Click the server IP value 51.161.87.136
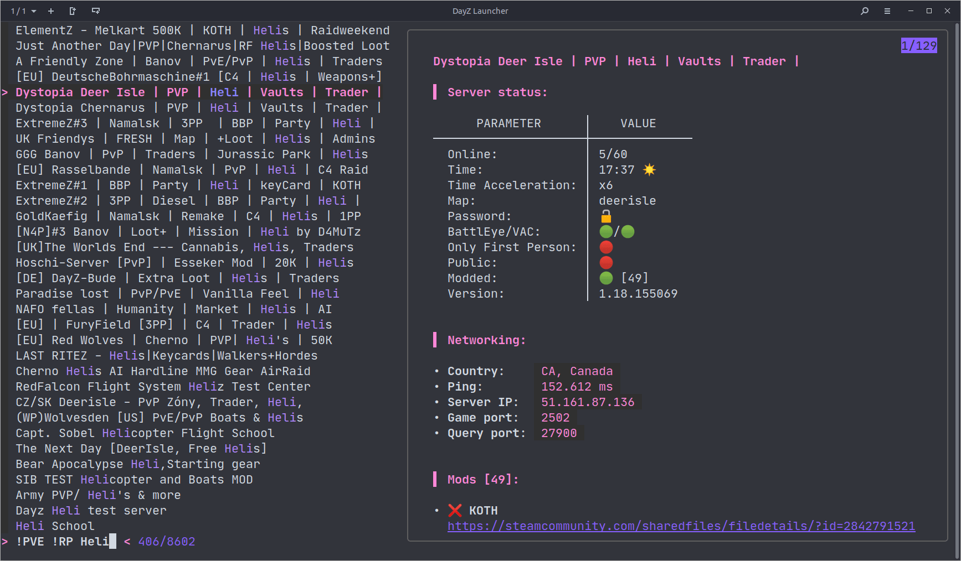 pyautogui.click(x=588, y=402)
